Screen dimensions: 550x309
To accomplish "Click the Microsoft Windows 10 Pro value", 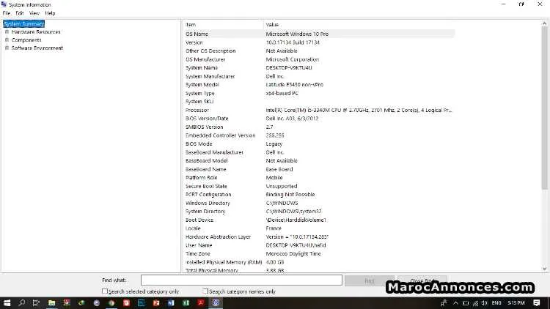I will click(x=297, y=34).
